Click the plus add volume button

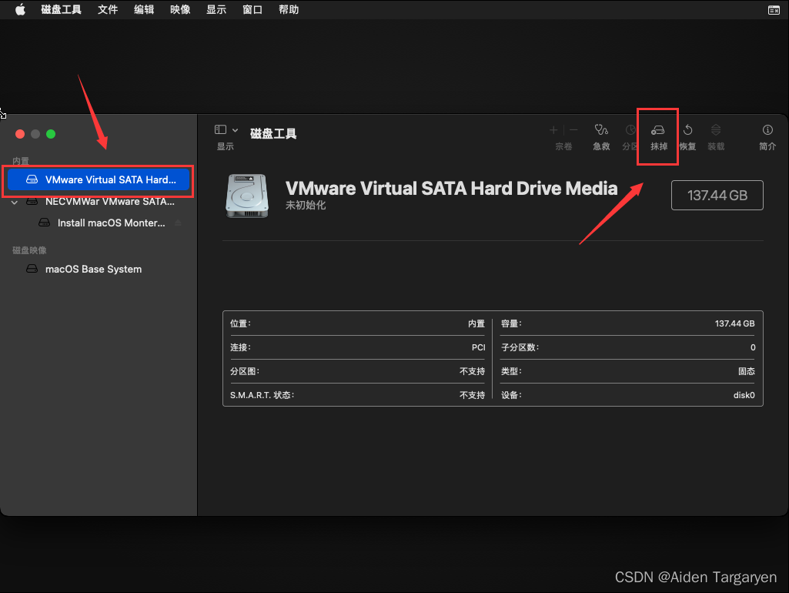553,130
